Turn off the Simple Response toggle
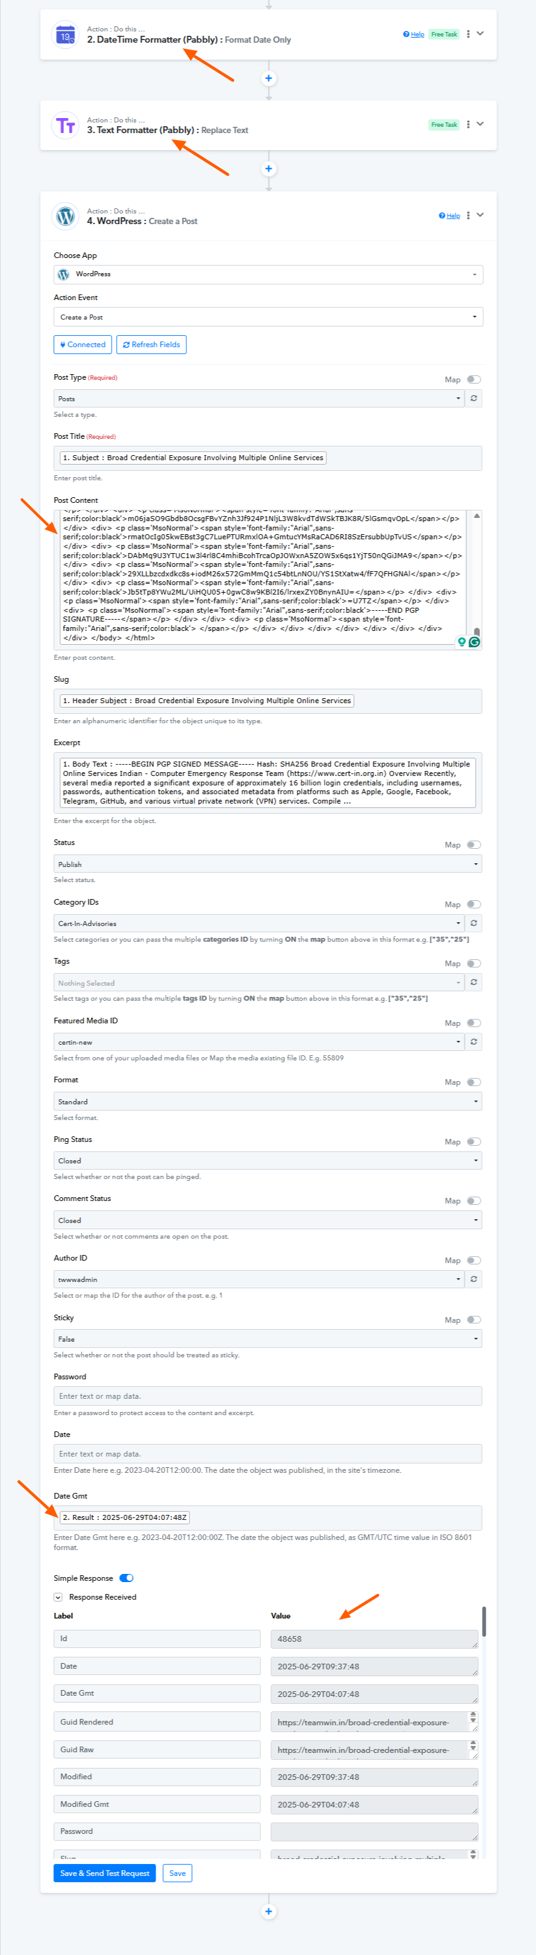 [127, 1578]
